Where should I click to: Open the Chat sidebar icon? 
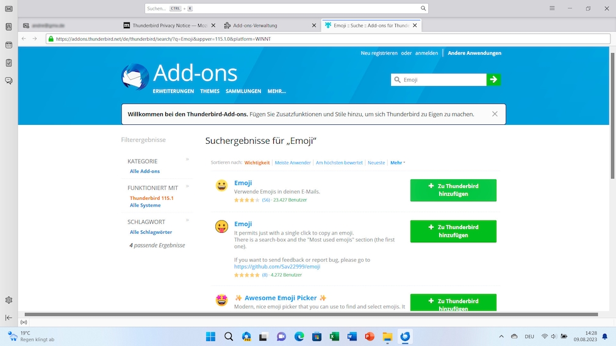[9, 80]
